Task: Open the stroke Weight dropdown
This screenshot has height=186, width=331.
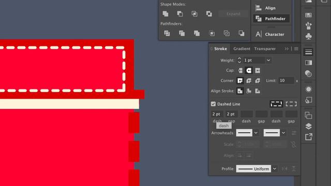Action: (x=268, y=60)
